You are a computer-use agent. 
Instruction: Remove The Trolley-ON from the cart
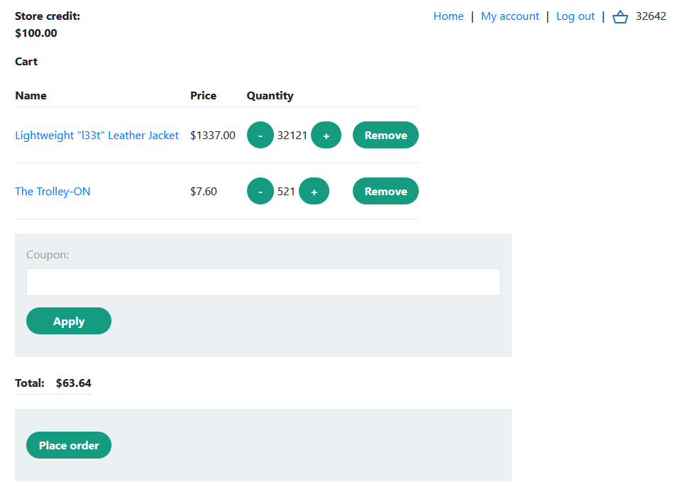click(x=385, y=192)
